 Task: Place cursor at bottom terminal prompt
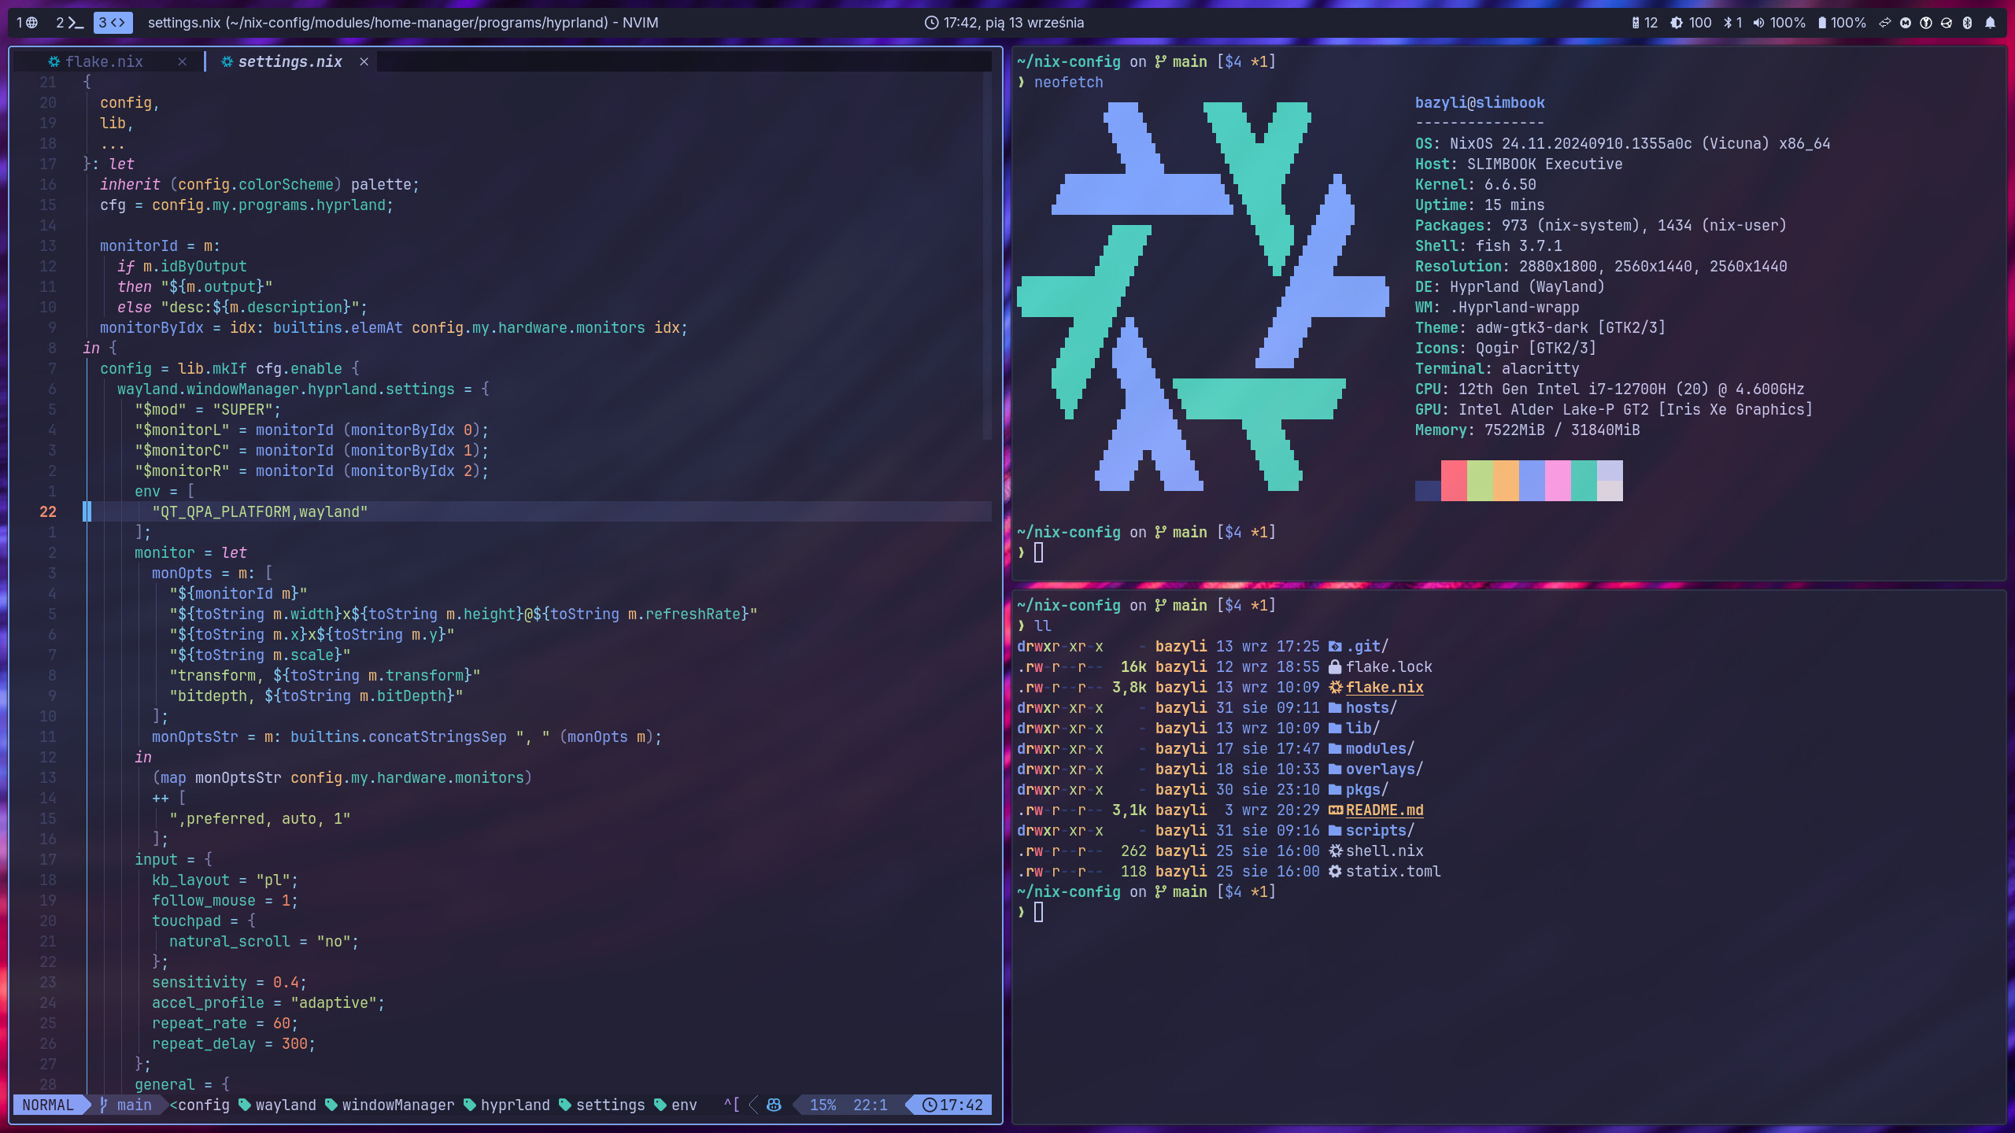click(x=1038, y=913)
